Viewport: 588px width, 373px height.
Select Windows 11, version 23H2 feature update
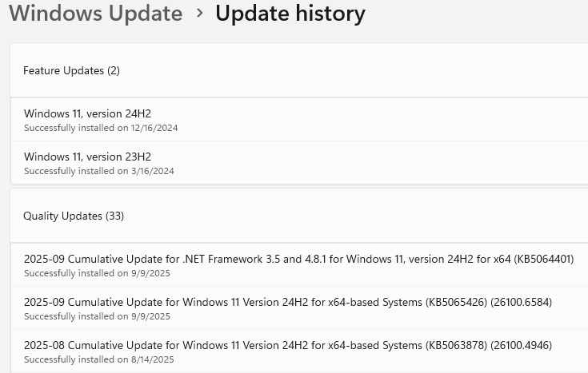tap(87, 157)
